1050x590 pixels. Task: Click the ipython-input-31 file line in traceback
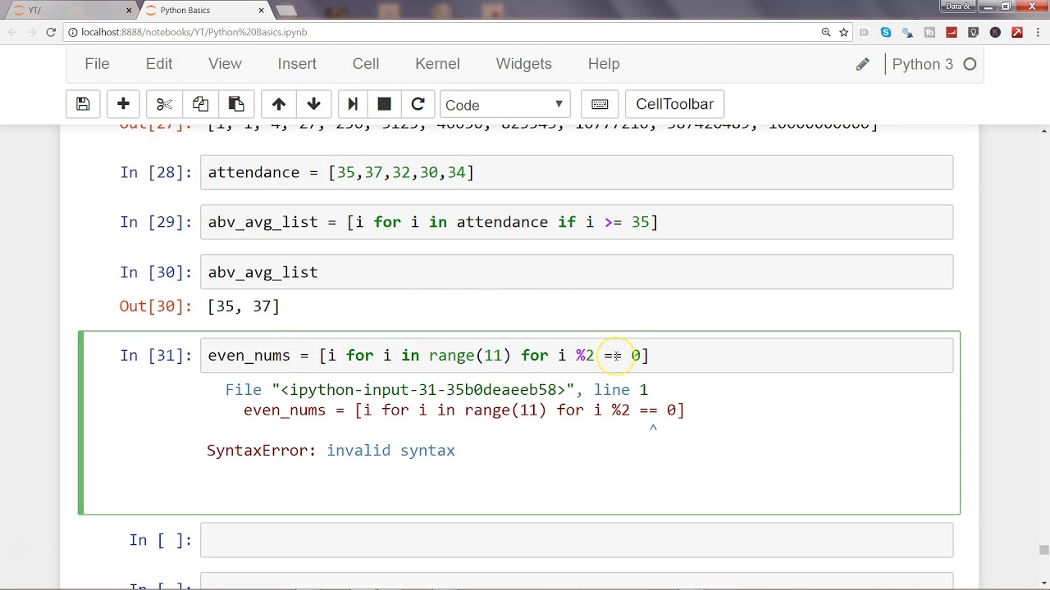point(436,389)
